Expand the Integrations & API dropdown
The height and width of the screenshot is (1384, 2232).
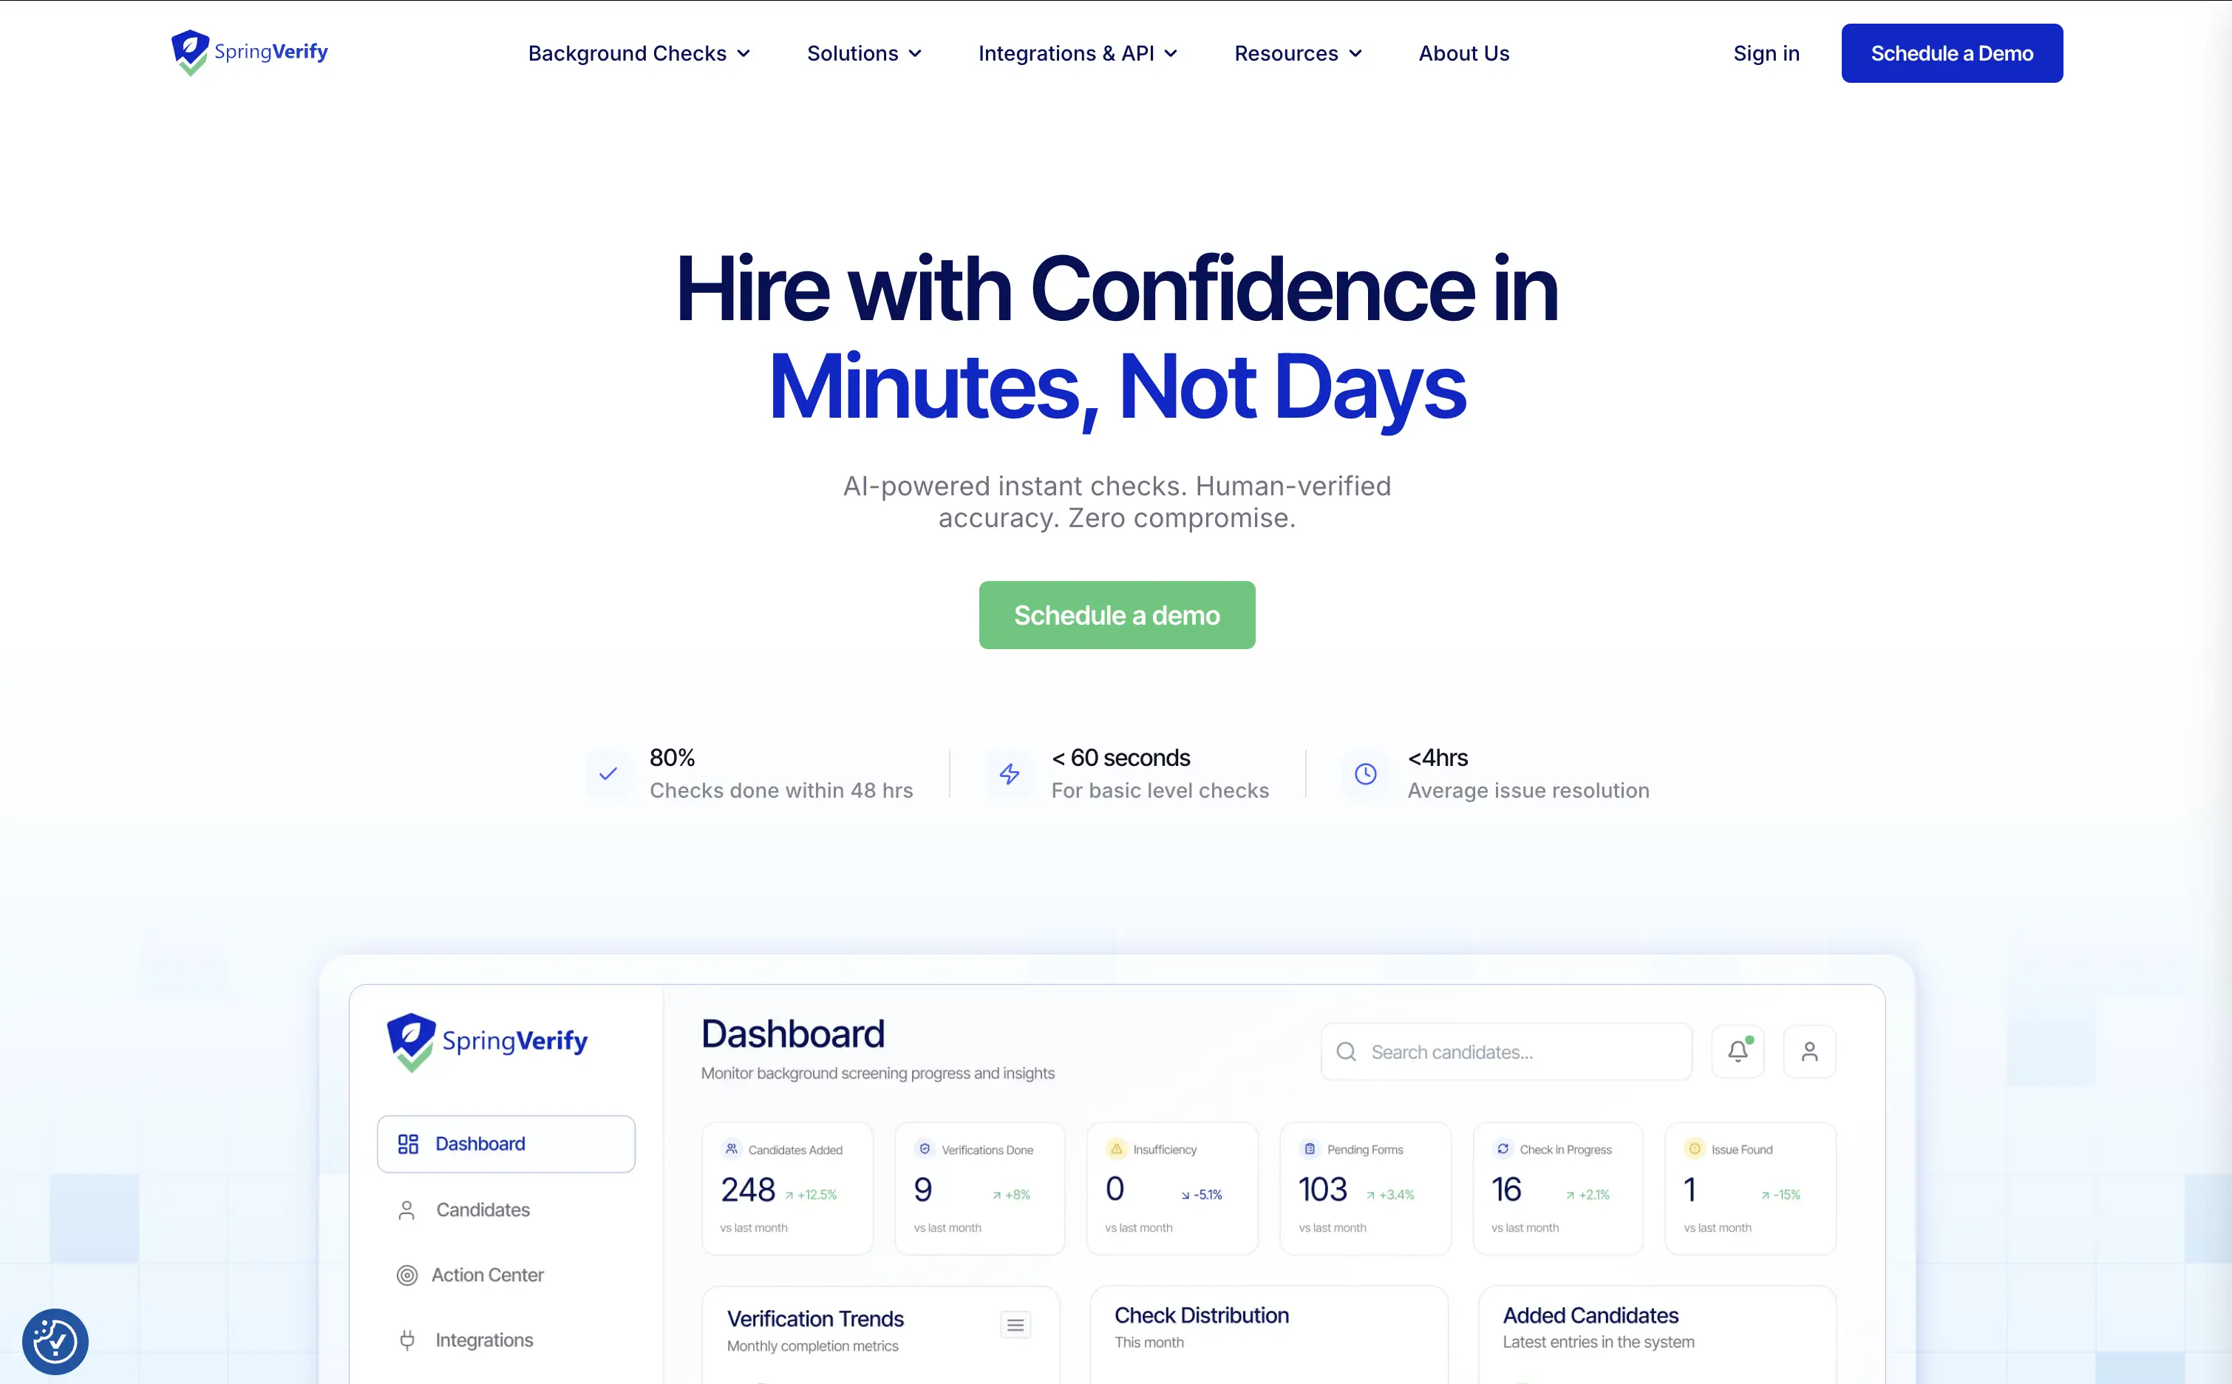click(x=1078, y=53)
